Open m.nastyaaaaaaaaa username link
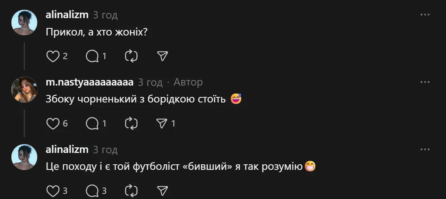This screenshot has height=199, width=446. point(90,82)
